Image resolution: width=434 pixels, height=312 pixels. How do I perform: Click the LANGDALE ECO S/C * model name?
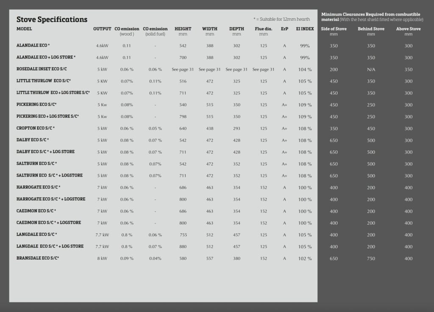tap(37, 235)
